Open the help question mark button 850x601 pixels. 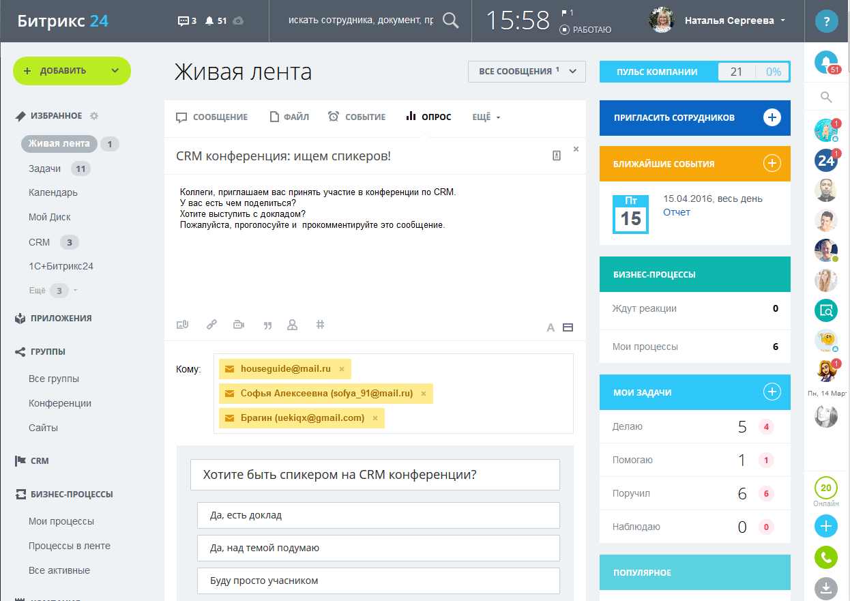tap(827, 21)
